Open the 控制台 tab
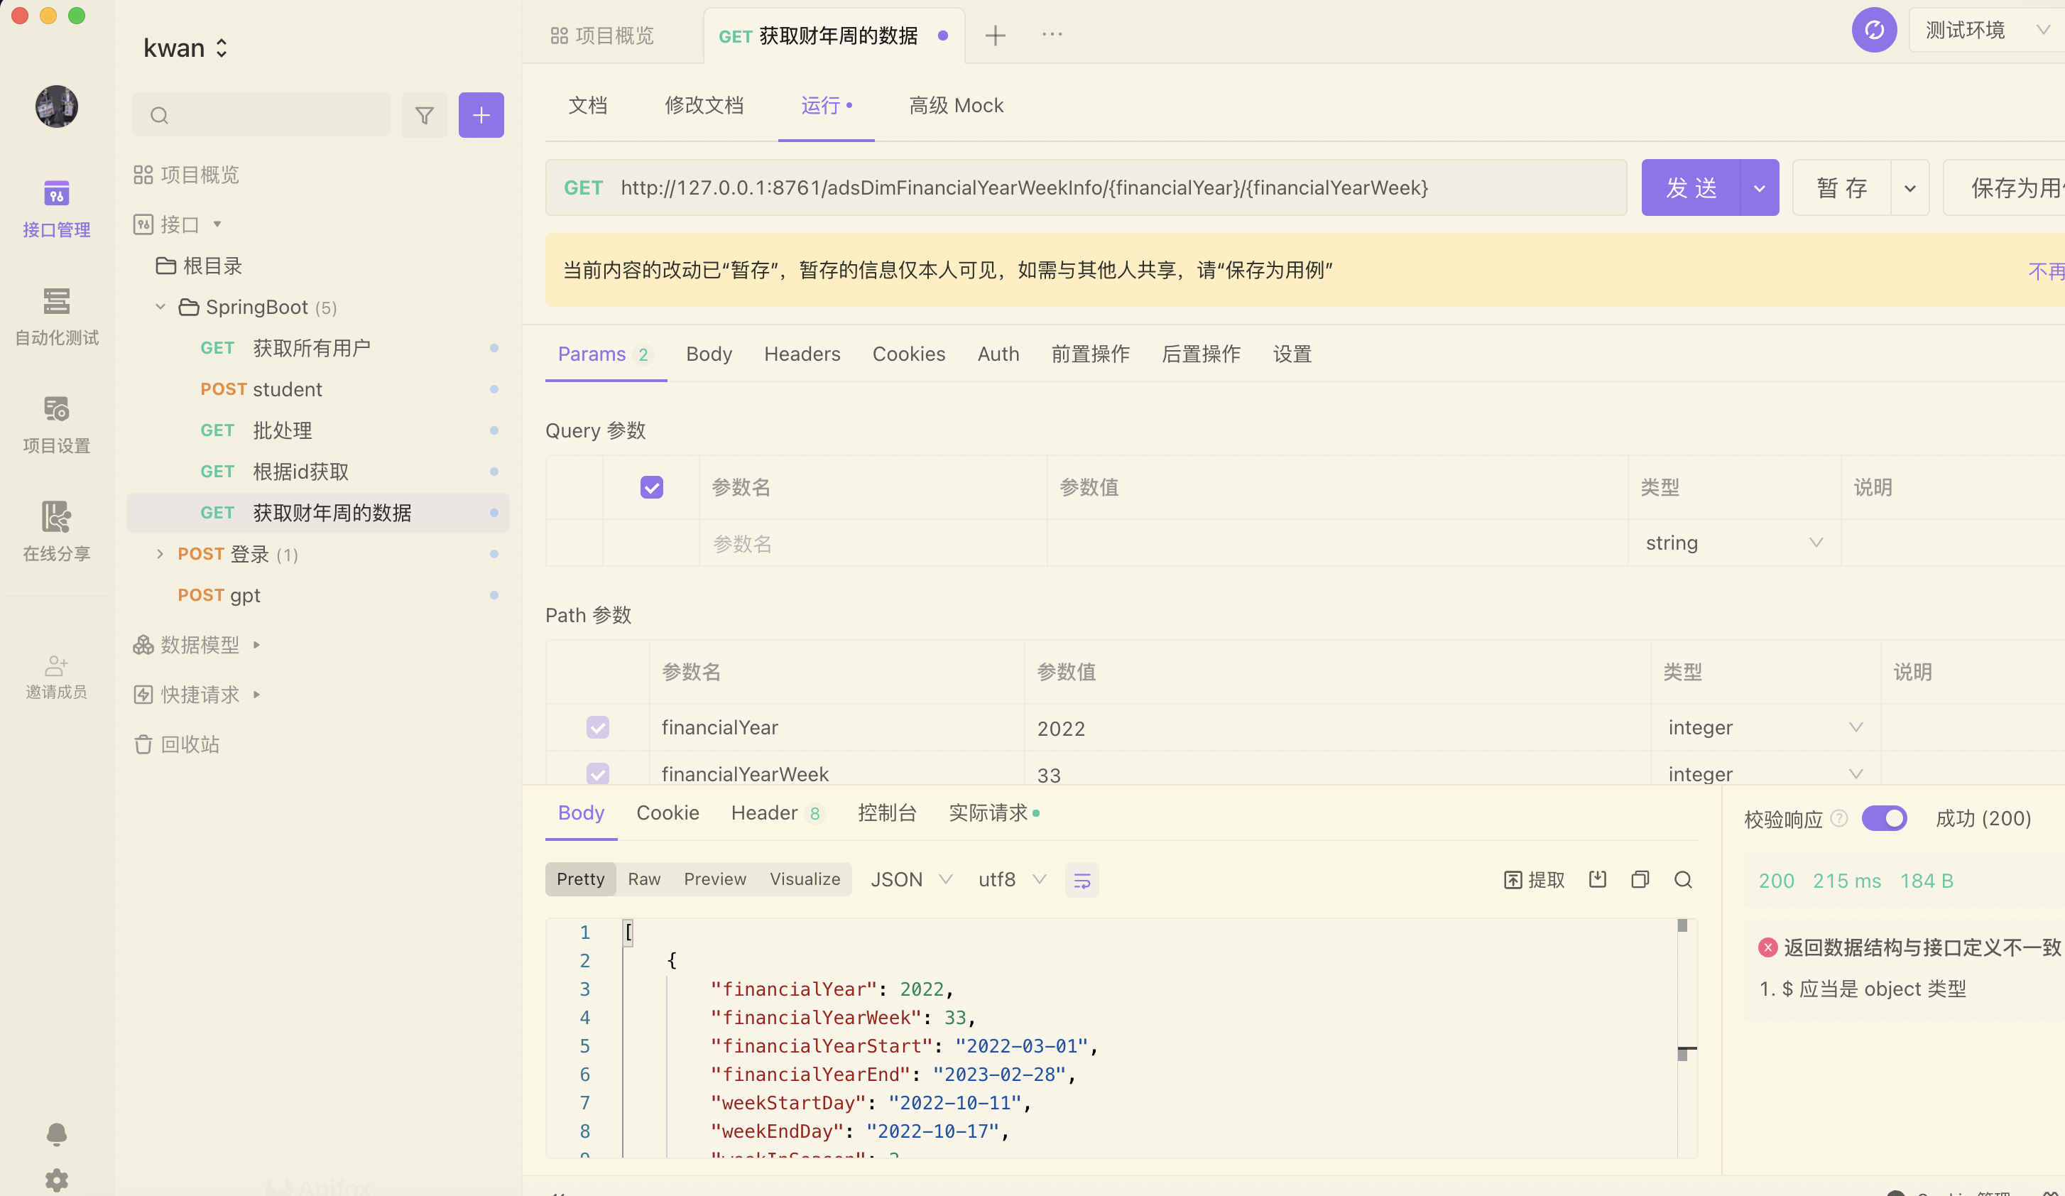This screenshot has width=2065, height=1196. click(x=887, y=813)
